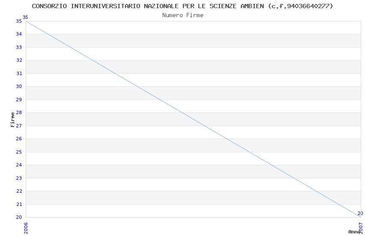Click y-axis tick value 35
Viewport: 365px width, 236px height.
[19, 21]
